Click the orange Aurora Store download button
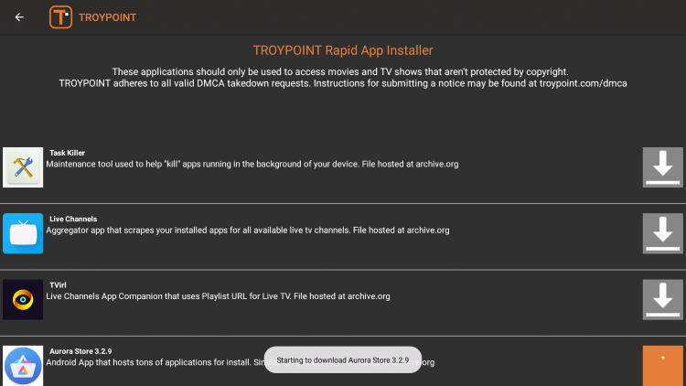This screenshot has height=386, width=686. point(662,366)
